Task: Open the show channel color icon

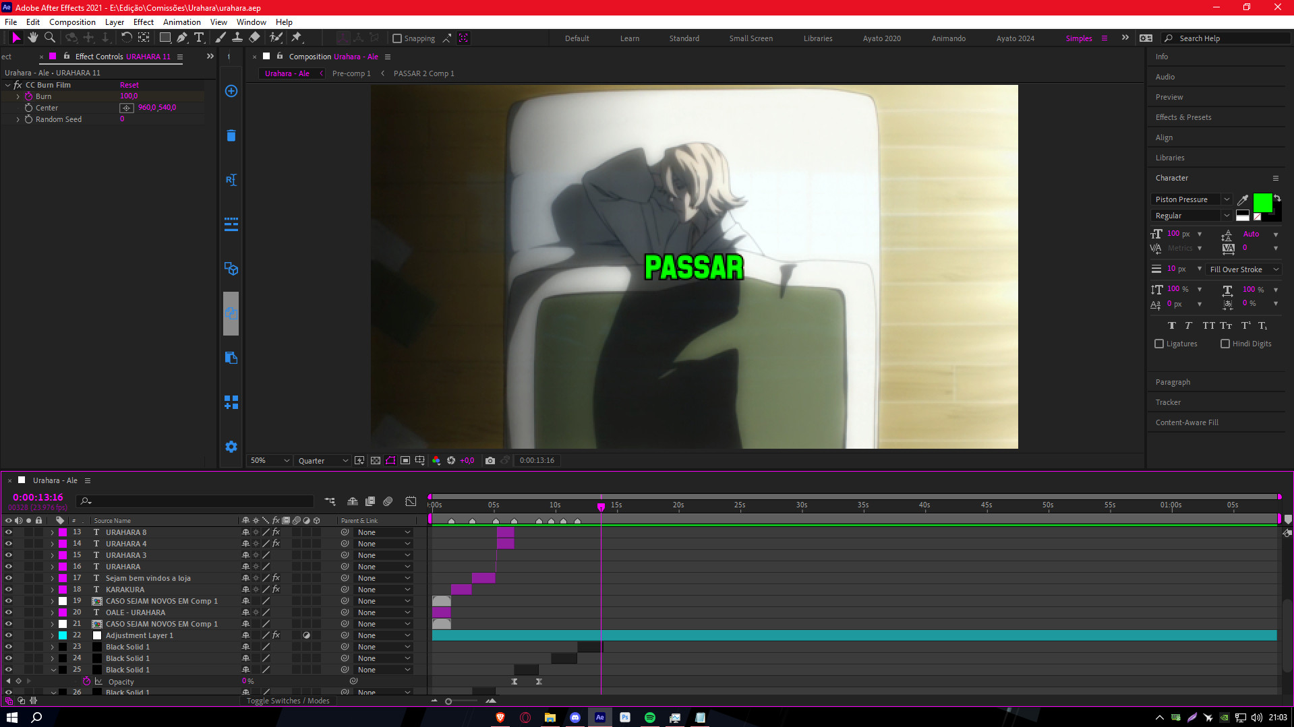Action: pos(436,461)
